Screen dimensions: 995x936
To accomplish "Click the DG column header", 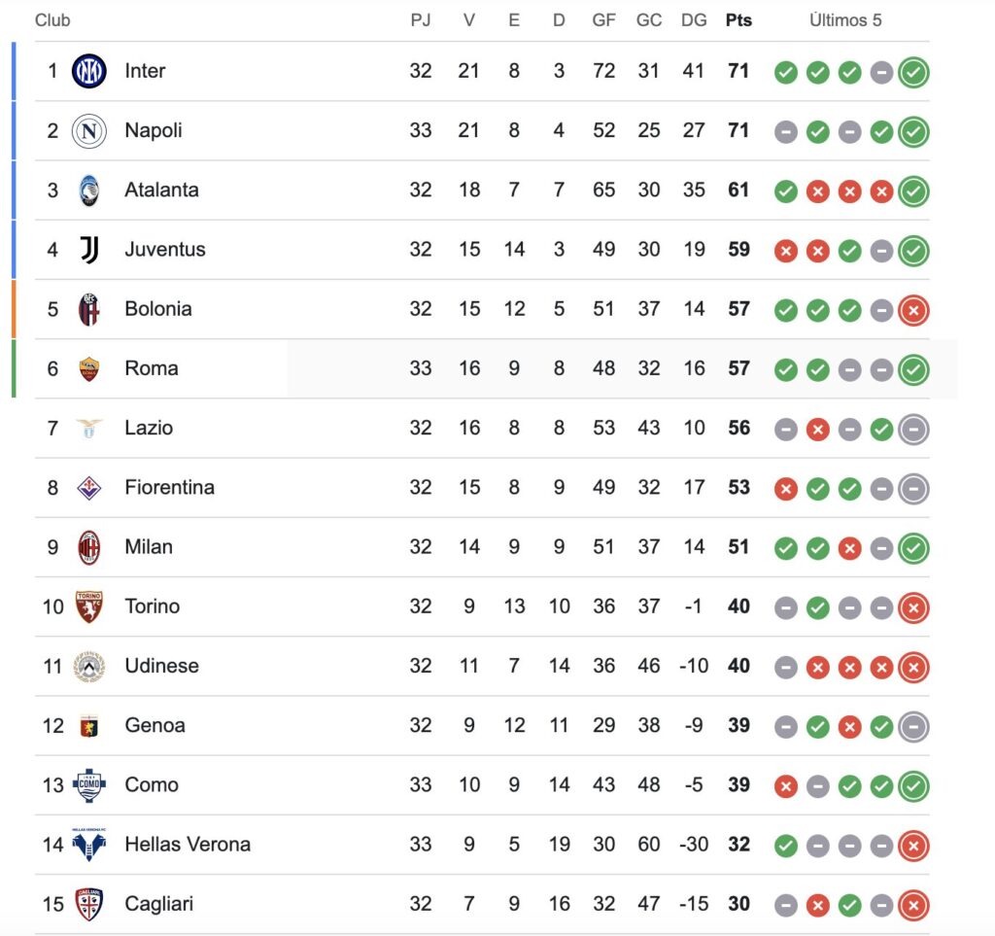I will 694,20.
